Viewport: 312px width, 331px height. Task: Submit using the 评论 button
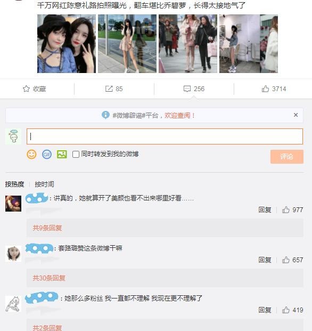[x=286, y=157]
